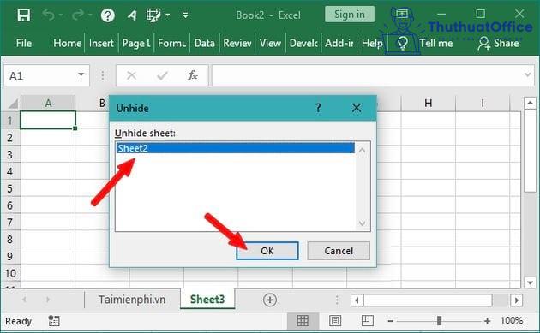This screenshot has height=333, width=540.
Task: Open the Formulas ribbon tab
Action: tap(171, 43)
